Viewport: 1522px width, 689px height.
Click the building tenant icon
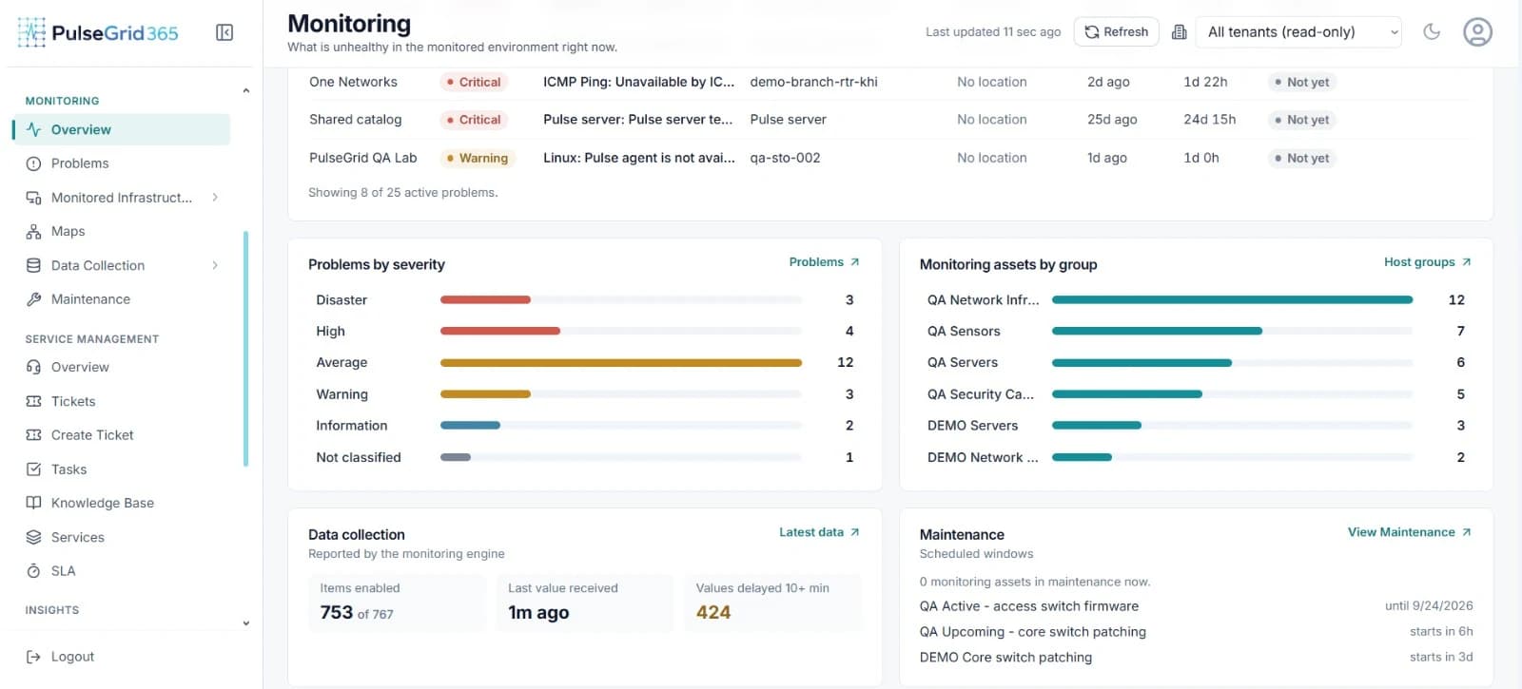click(x=1180, y=31)
